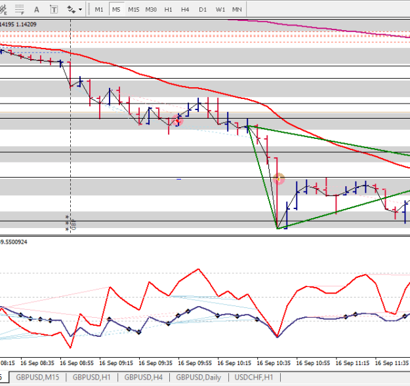
Task: Select the Text Label tool
Action: [54, 10]
